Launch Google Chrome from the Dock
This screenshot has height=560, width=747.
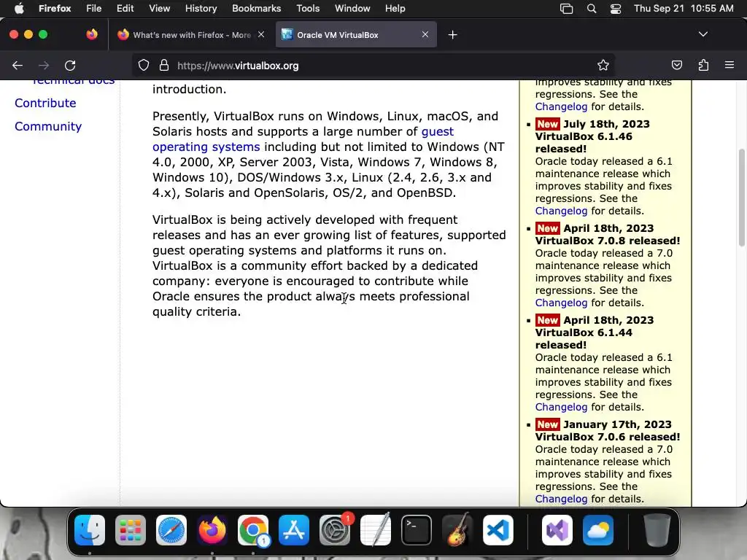pos(253,530)
